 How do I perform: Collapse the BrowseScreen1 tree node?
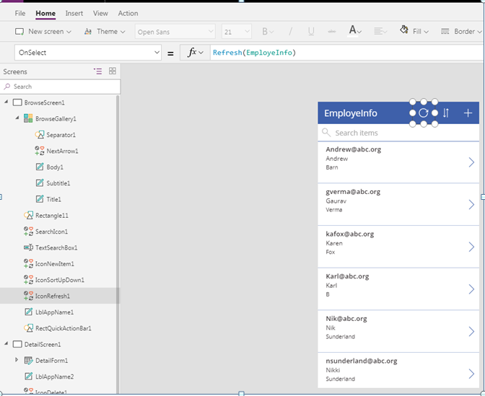point(6,102)
